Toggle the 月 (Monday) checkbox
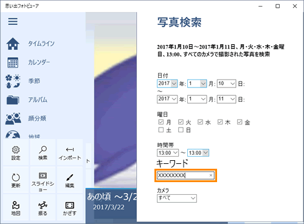The image size is (304, 224). tap(161, 122)
